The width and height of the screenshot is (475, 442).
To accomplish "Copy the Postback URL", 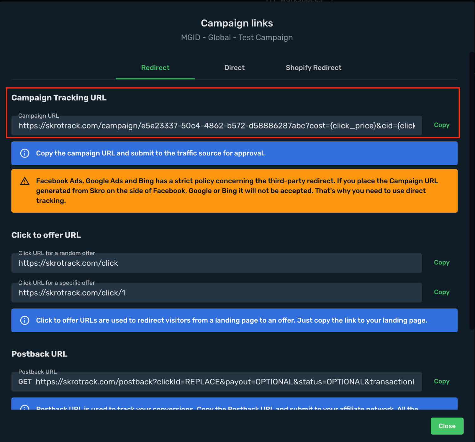I will click(x=441, y=381).
